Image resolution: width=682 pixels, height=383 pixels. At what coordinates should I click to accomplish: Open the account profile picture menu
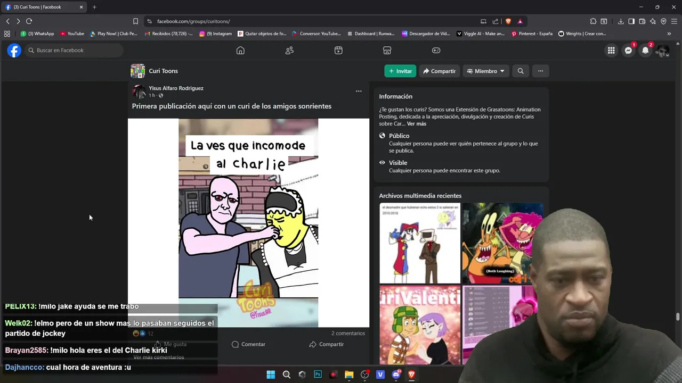click(x=663, y=51)
